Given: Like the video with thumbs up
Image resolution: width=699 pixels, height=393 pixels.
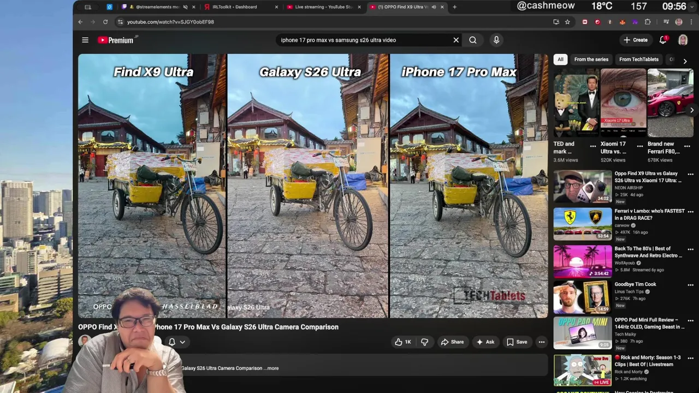Looking at the screenshot, I should (x=403, y=342).
